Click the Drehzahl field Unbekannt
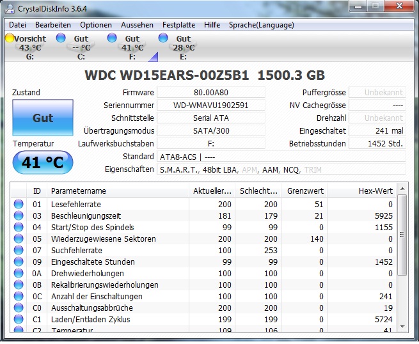This screenshot has height=344, width=419. [377, 118]
